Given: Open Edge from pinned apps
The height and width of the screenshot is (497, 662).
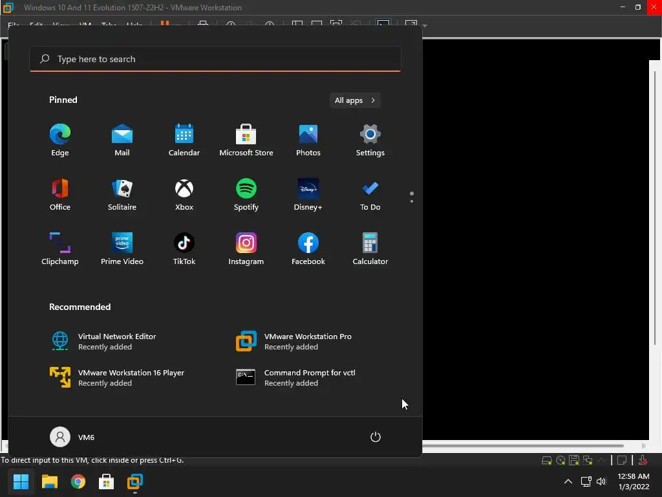Looking at the screenshot, I should point(60,140).
